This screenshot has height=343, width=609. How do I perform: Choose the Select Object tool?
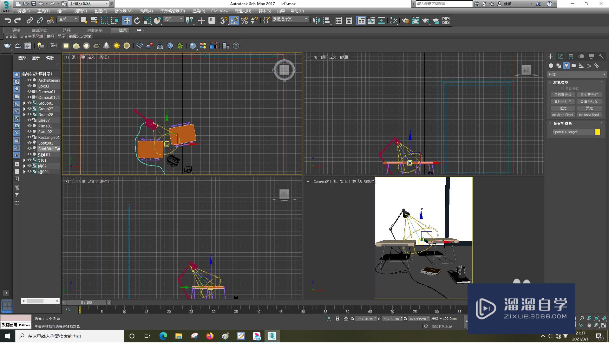pyautogui.click(x=84, y=21)
